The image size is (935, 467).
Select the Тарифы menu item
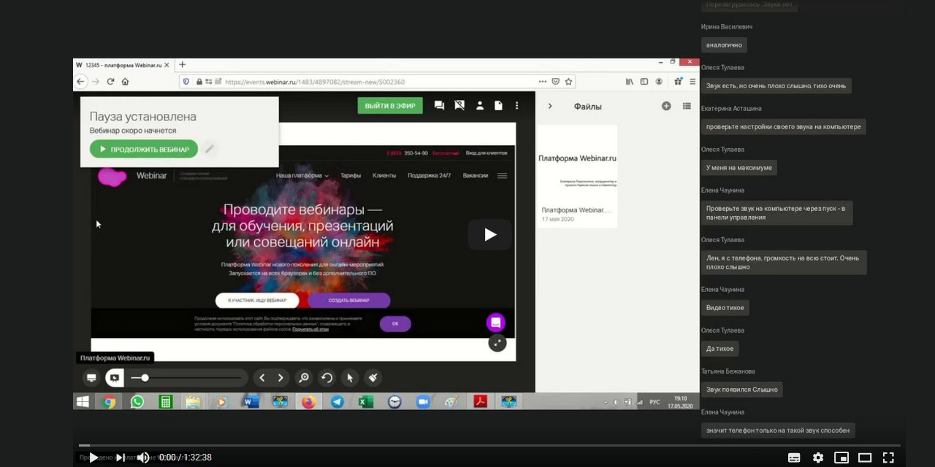point(350,175)
